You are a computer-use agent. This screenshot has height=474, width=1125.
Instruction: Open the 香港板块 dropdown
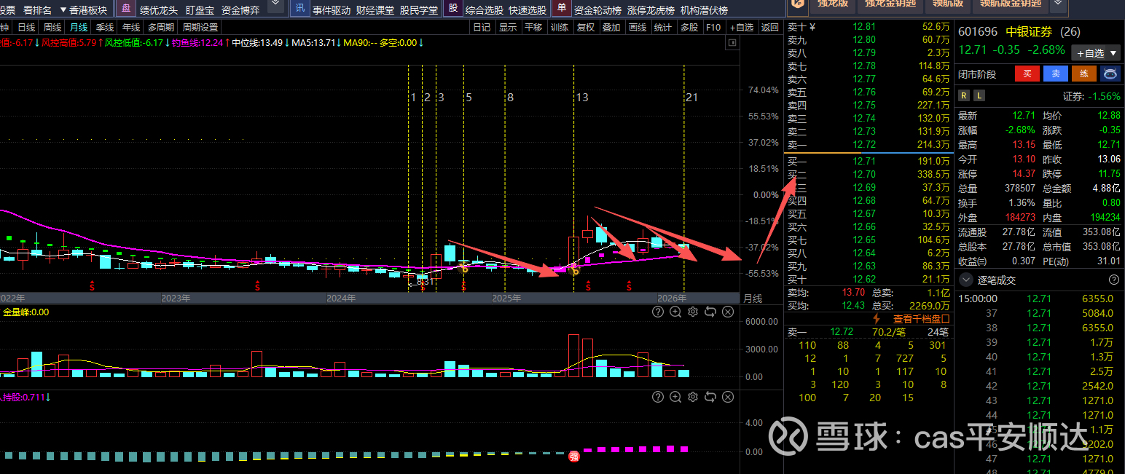(83, 10)
